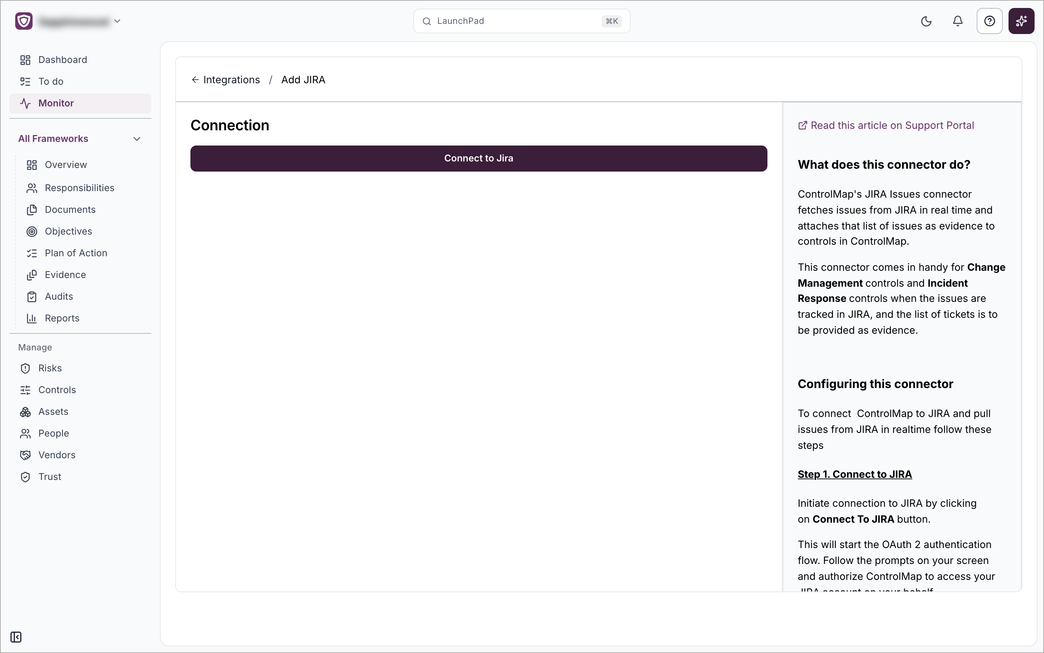Click the Assets cubes icon
The width and height of the screenshot is (1044, 653).
tap(25, 412)
